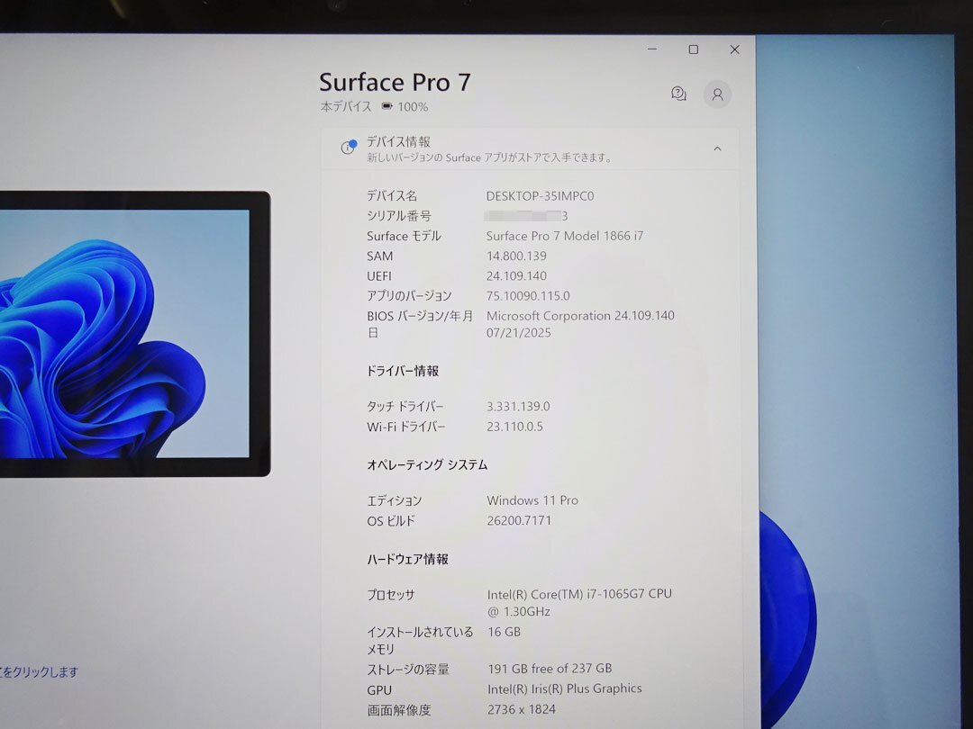
Task: Select touch driver value 3.331.139.0
Action: click(x=518, y=407)
